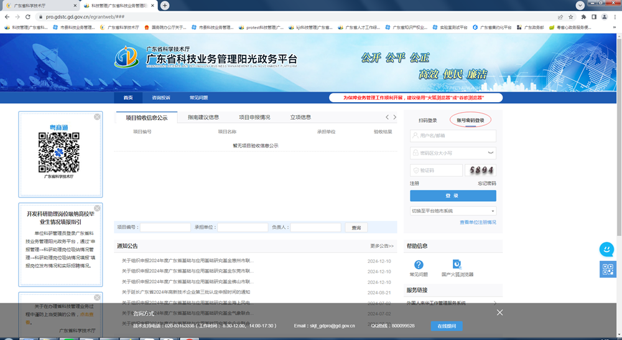The height and width of the screenshot is (340, 622).
Task: Show previous tabs with left chevron
Action: [x=387, y=117]
